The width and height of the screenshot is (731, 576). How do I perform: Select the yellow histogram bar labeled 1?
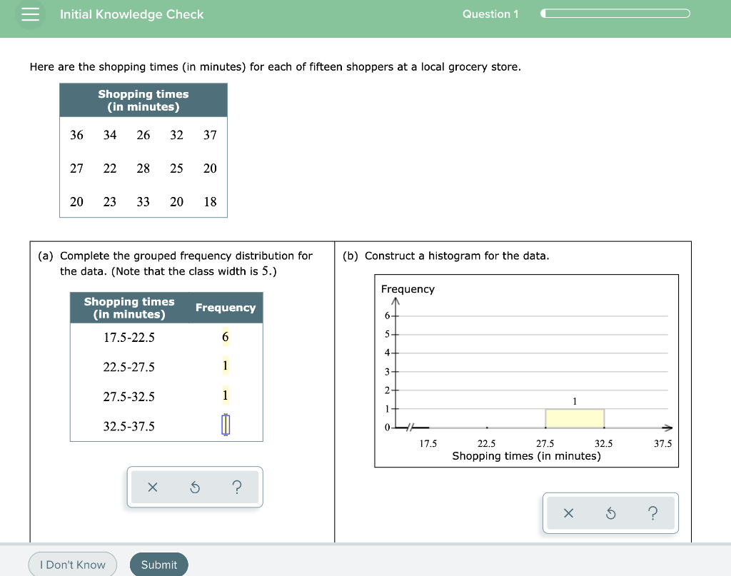pos(575,415)
